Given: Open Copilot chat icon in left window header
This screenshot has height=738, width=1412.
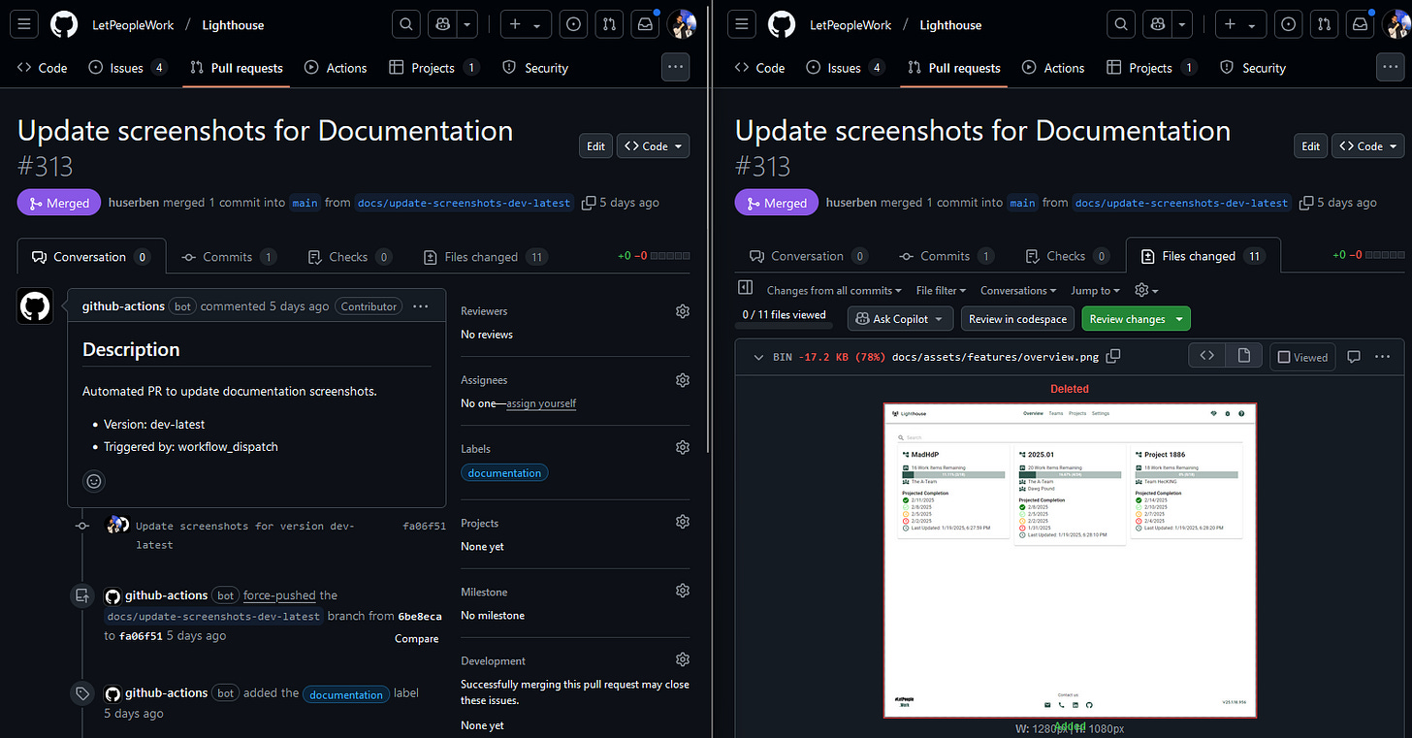Looking at the screenshot, I should click(443, 24).
